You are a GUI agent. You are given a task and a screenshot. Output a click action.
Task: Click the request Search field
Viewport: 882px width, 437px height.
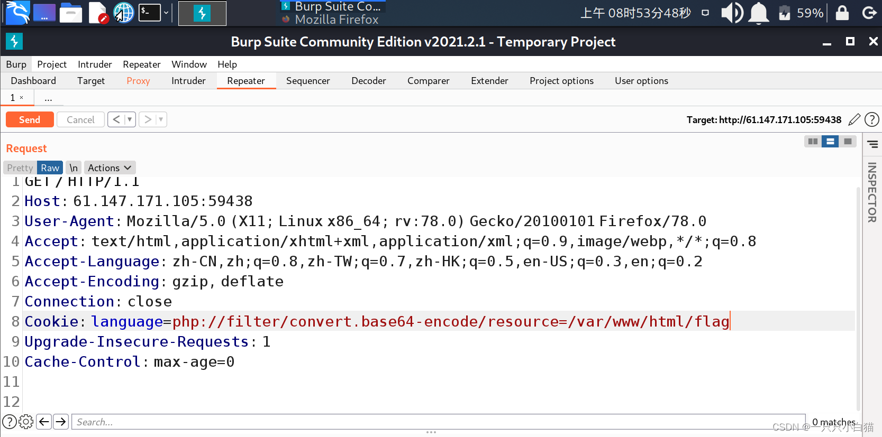(438, 422)
